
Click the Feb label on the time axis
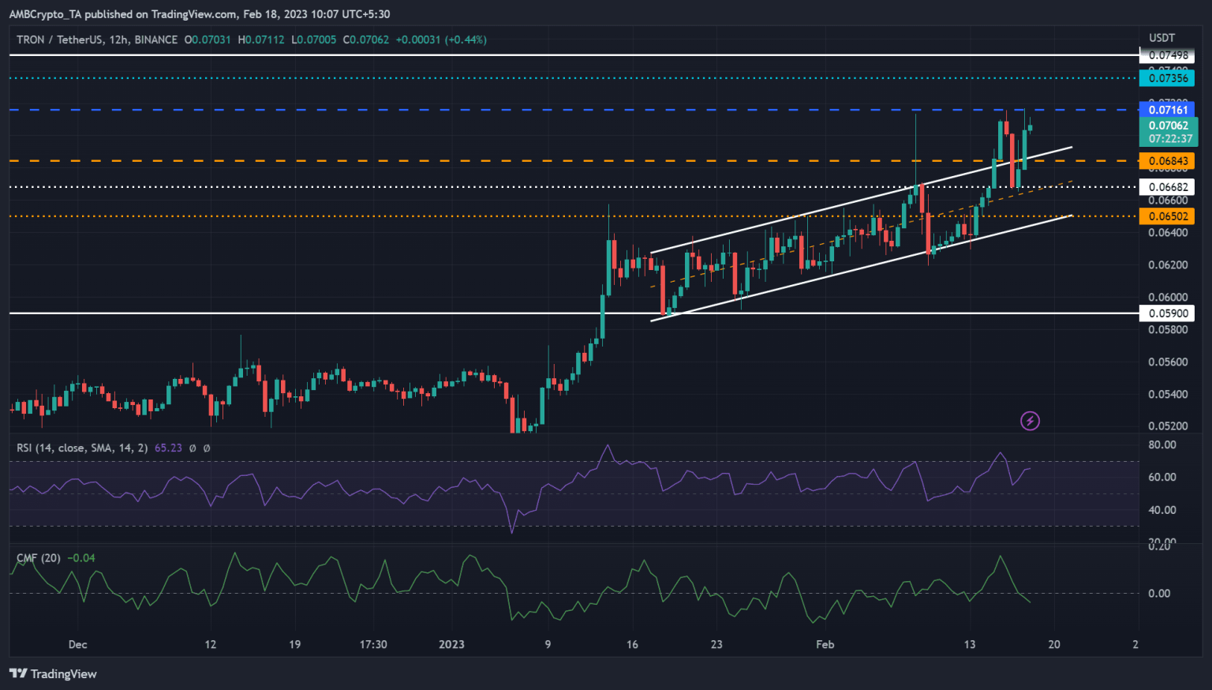point(825,644)
